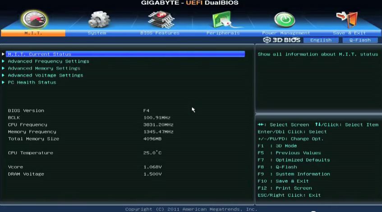382x212 pixels.
Task: Open the BIOS Features tab label
Action: 160,33
